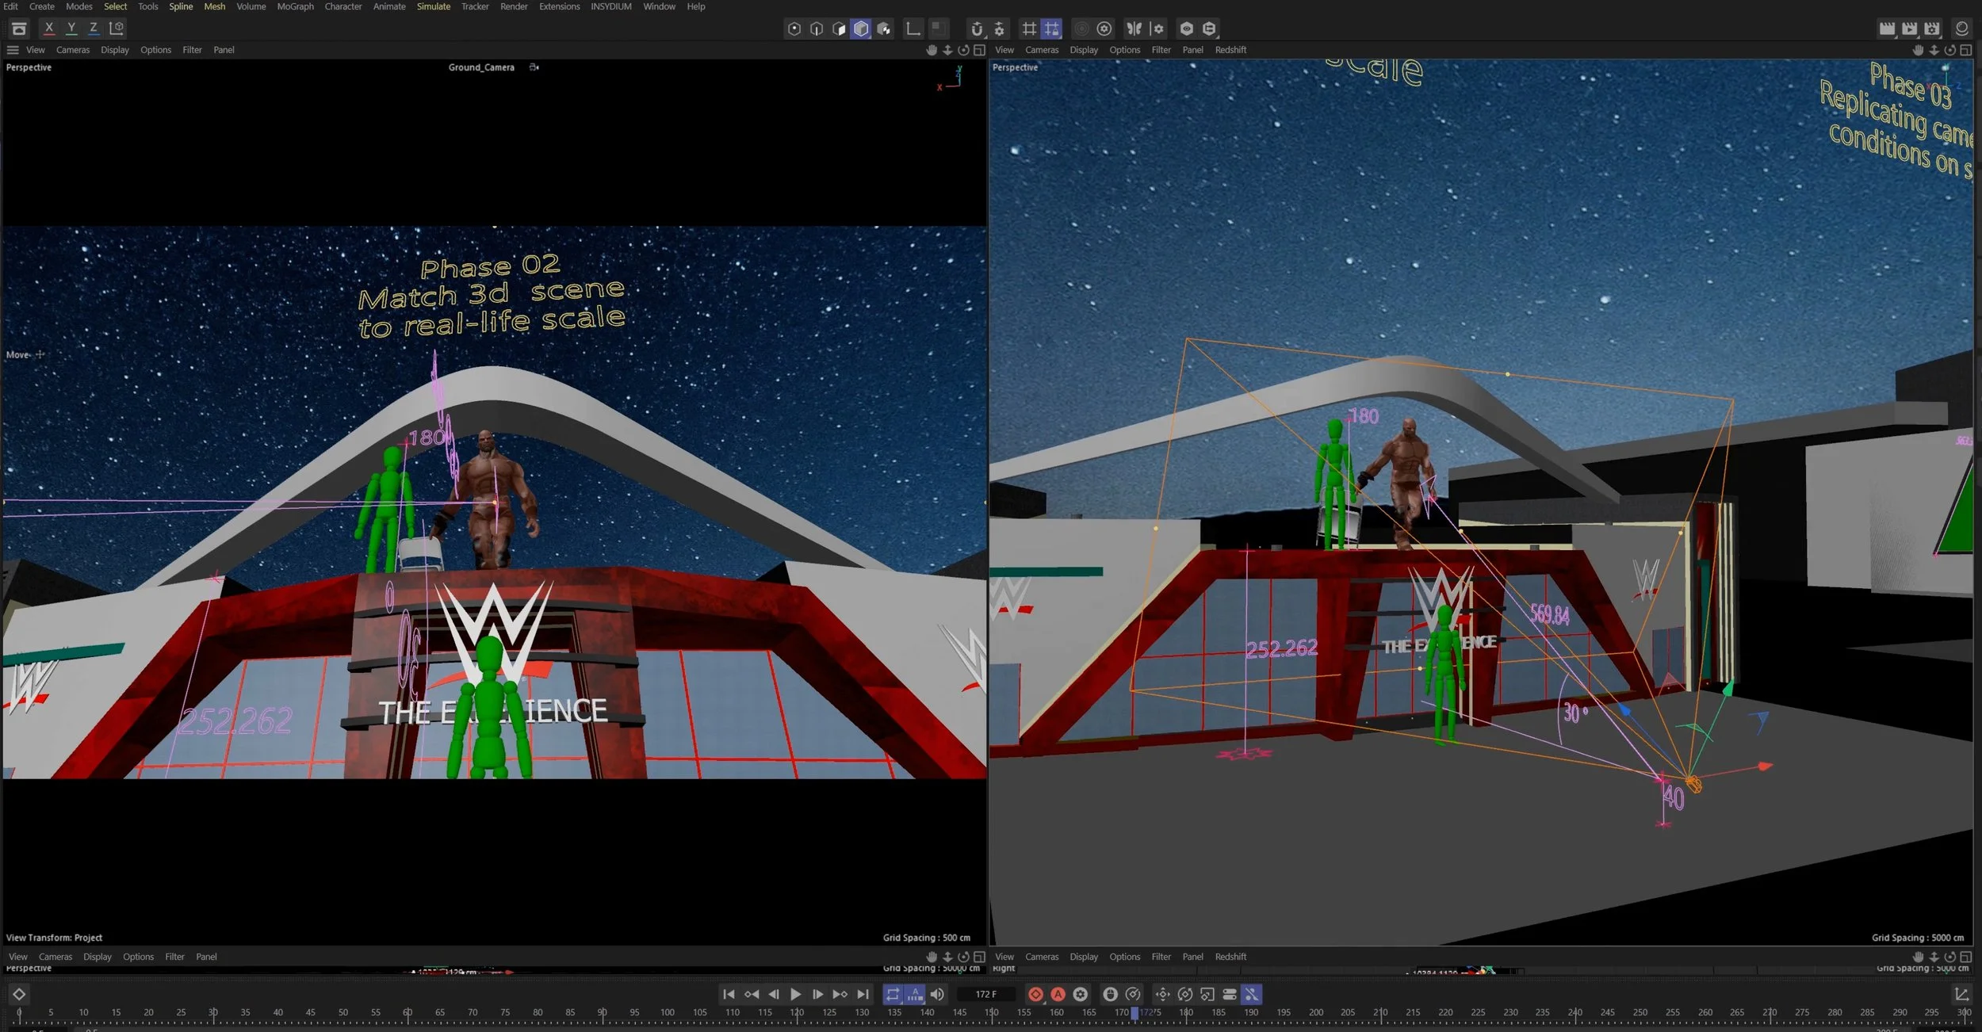Toggle preview range playback button
Viewport: 1982px width, 1032px height.
point(915,994)
